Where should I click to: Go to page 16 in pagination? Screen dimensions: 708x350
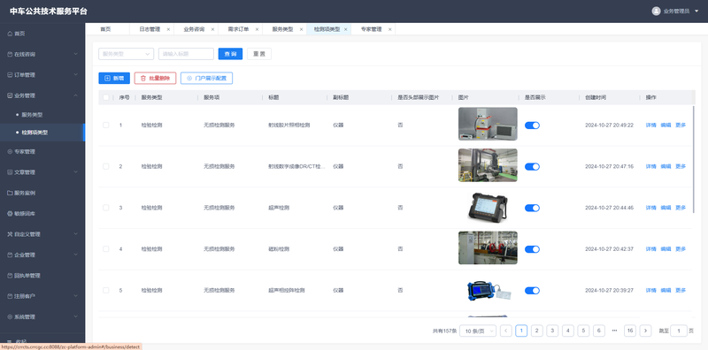click(x=630, y=331)
